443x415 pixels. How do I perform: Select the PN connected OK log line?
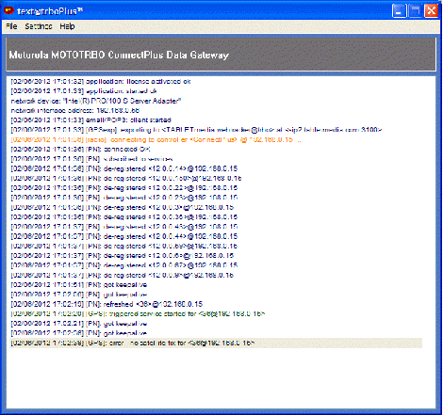coord(80,150)
